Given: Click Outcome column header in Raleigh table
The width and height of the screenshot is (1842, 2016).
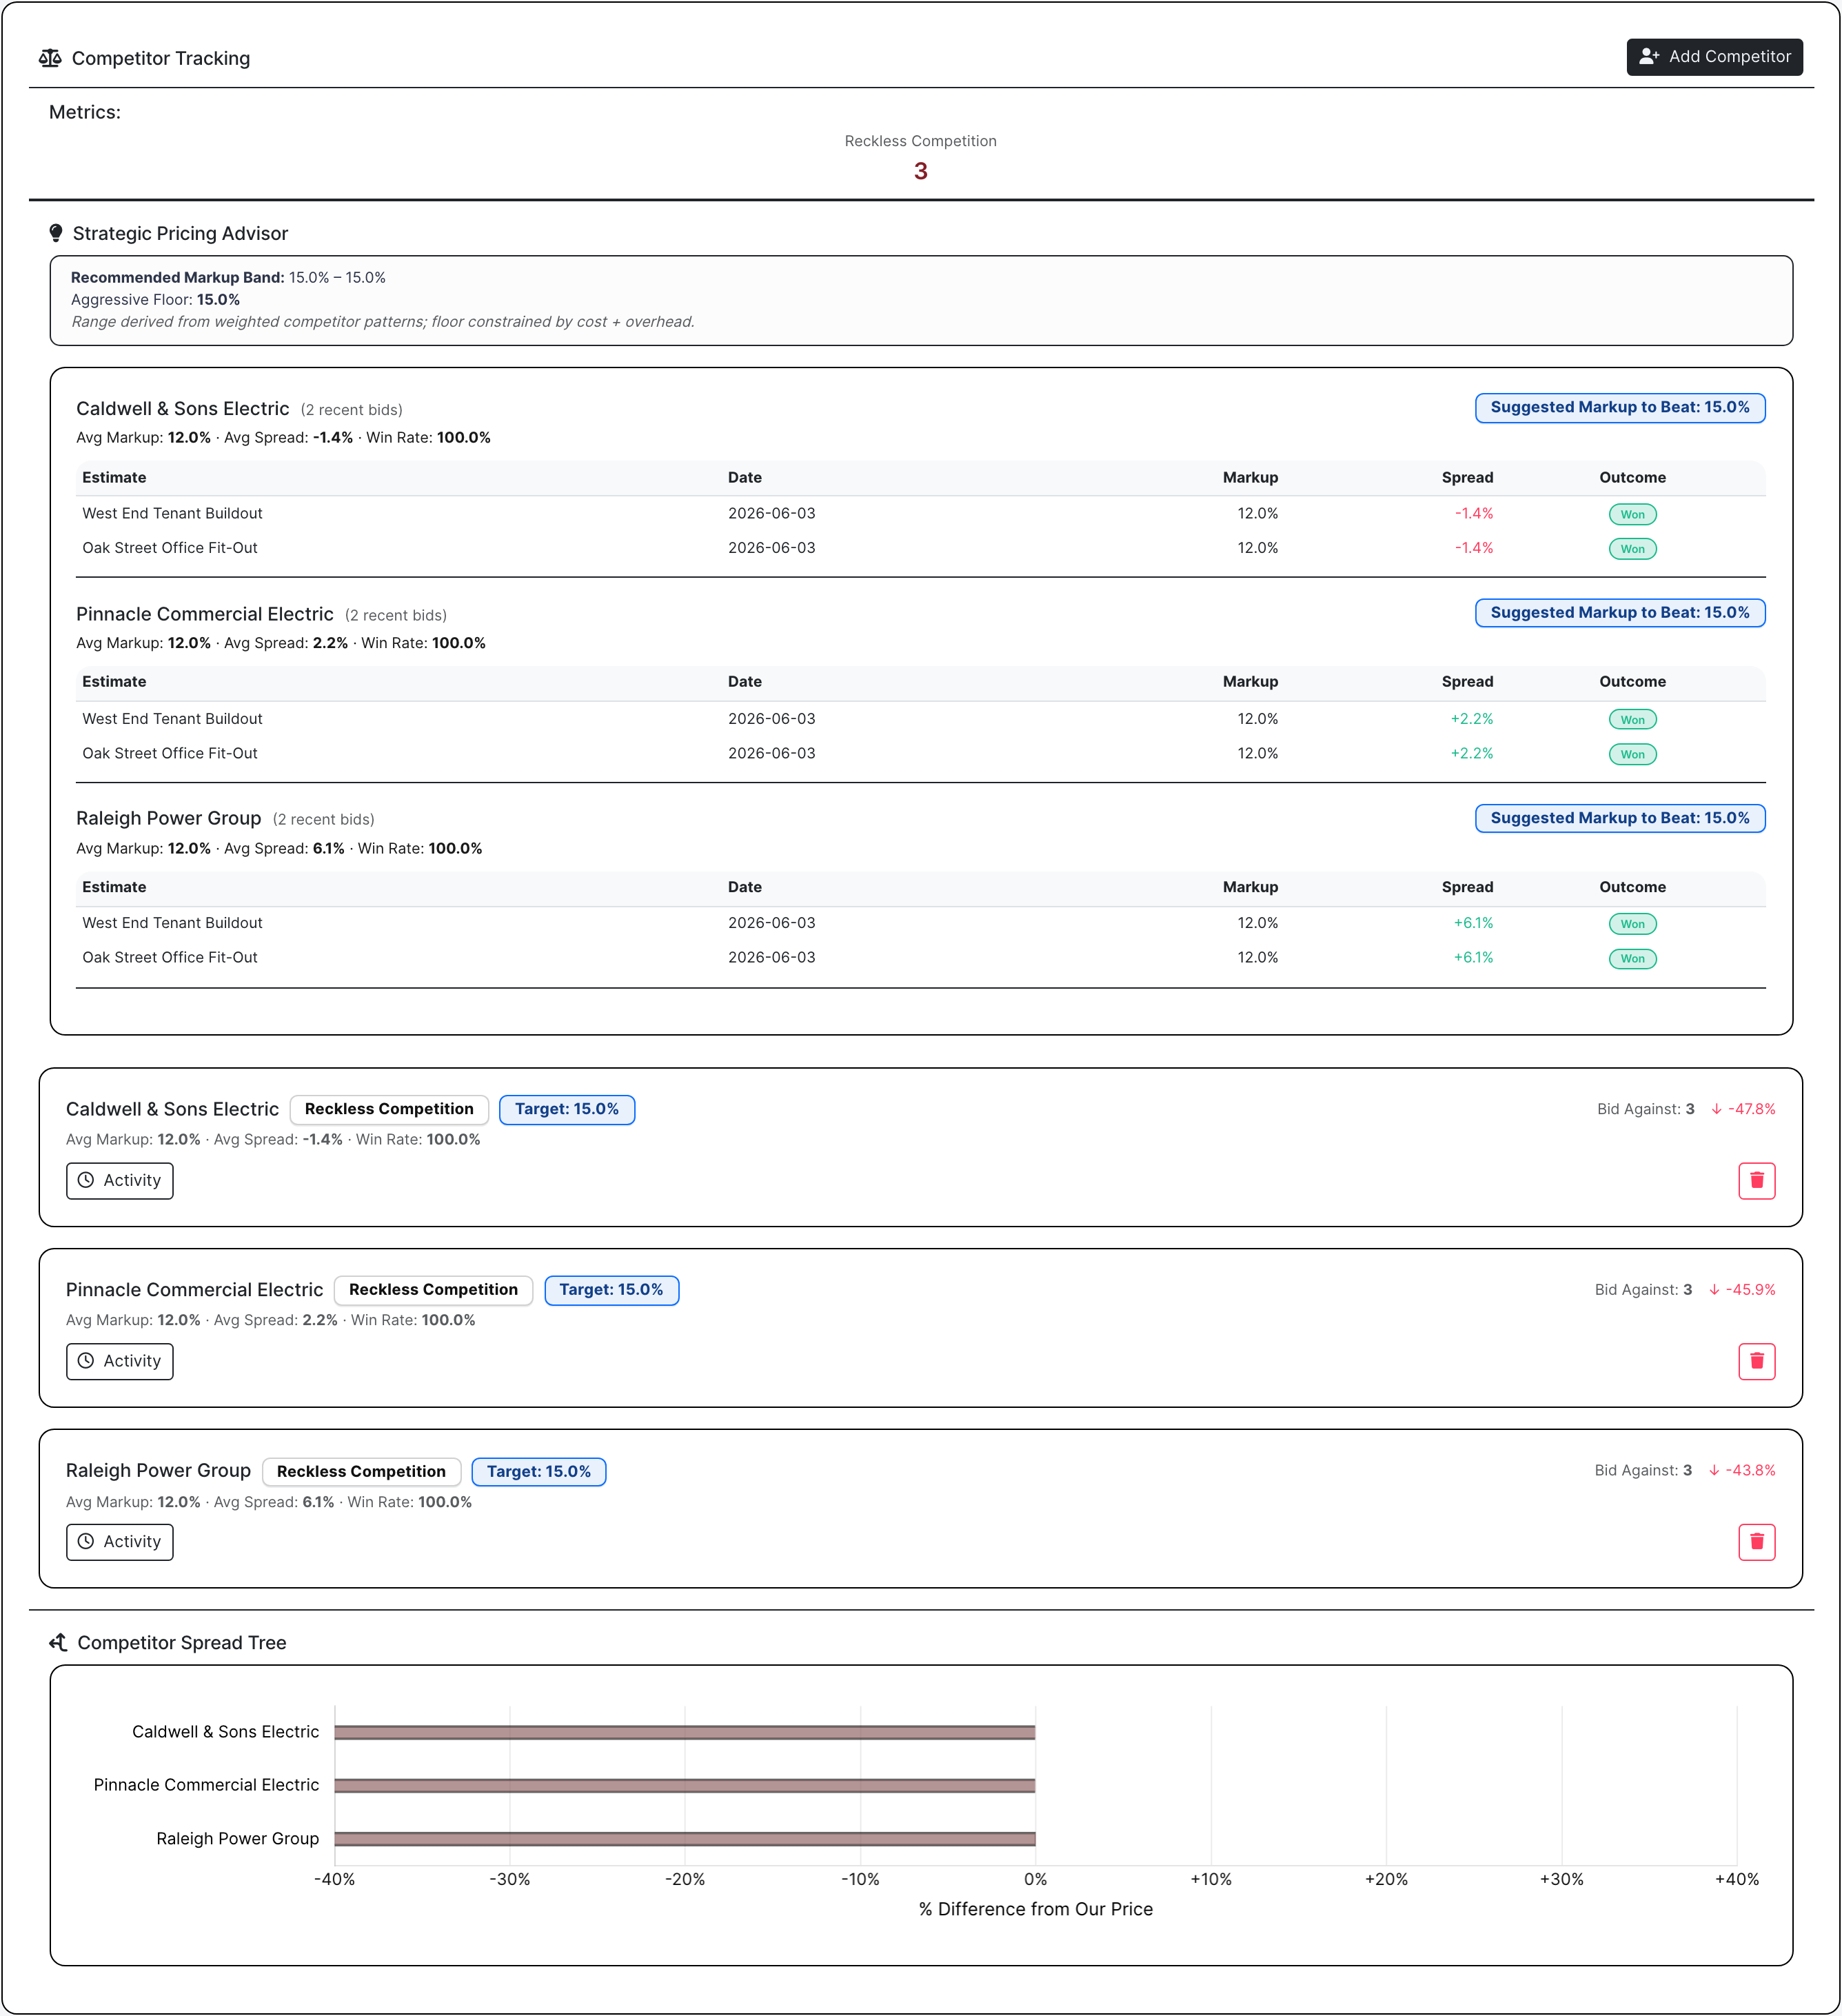Looking at the screenshot, I should [1632, 886].
